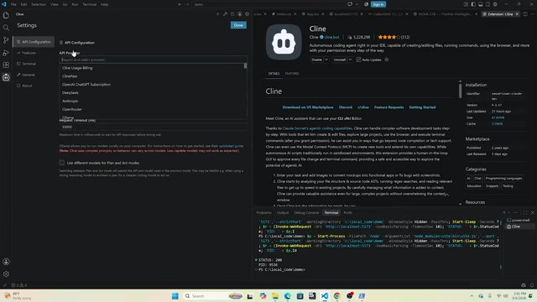
Task: Click the errors and warnings status bar indicator
Action: pyautogui.click(x=18, y=285)
